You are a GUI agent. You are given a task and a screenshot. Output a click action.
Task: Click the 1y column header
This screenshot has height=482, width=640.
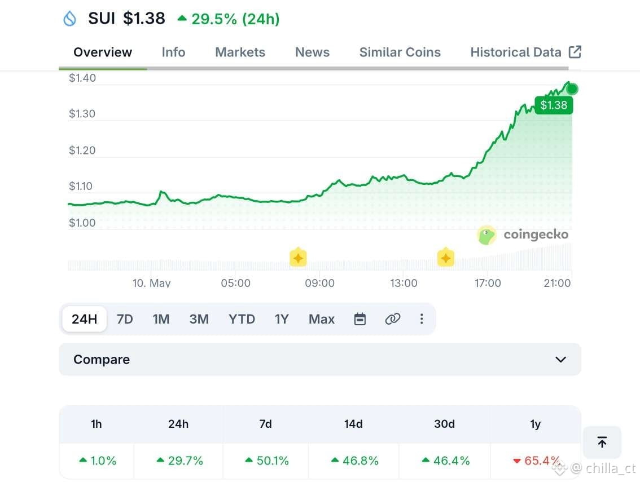point(536,424)
